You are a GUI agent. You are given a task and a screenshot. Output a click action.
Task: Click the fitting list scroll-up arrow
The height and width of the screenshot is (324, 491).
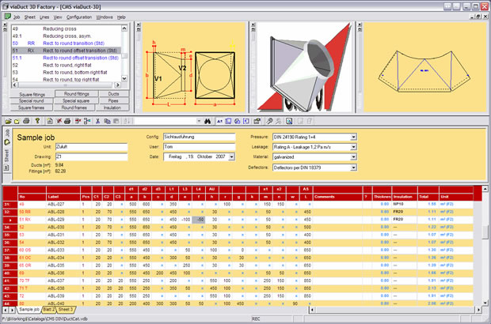click(124, 28)
